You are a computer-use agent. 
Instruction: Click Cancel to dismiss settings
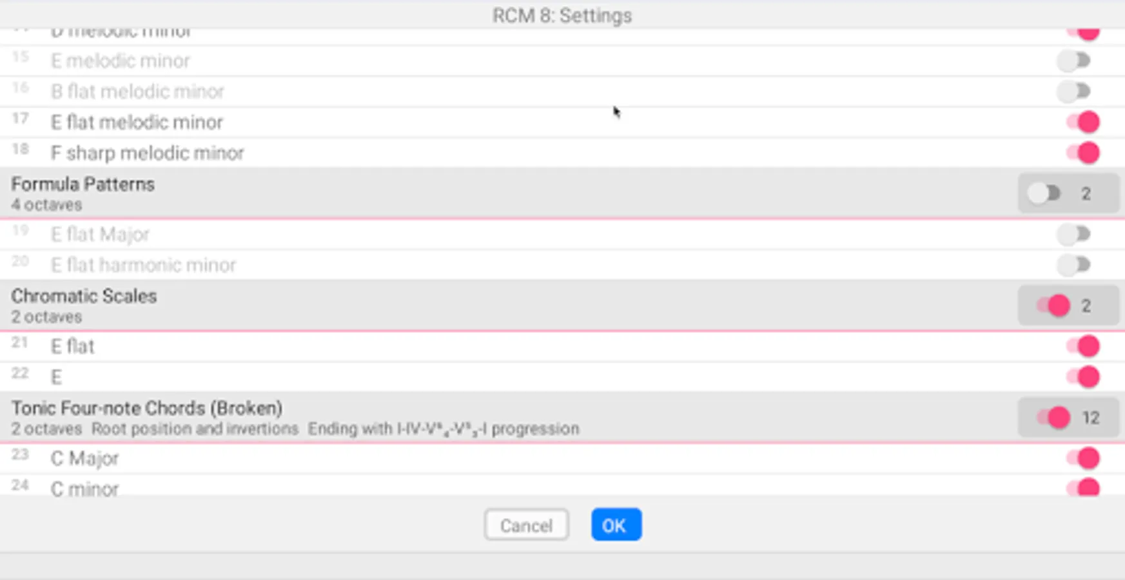(x=526, y=525)
